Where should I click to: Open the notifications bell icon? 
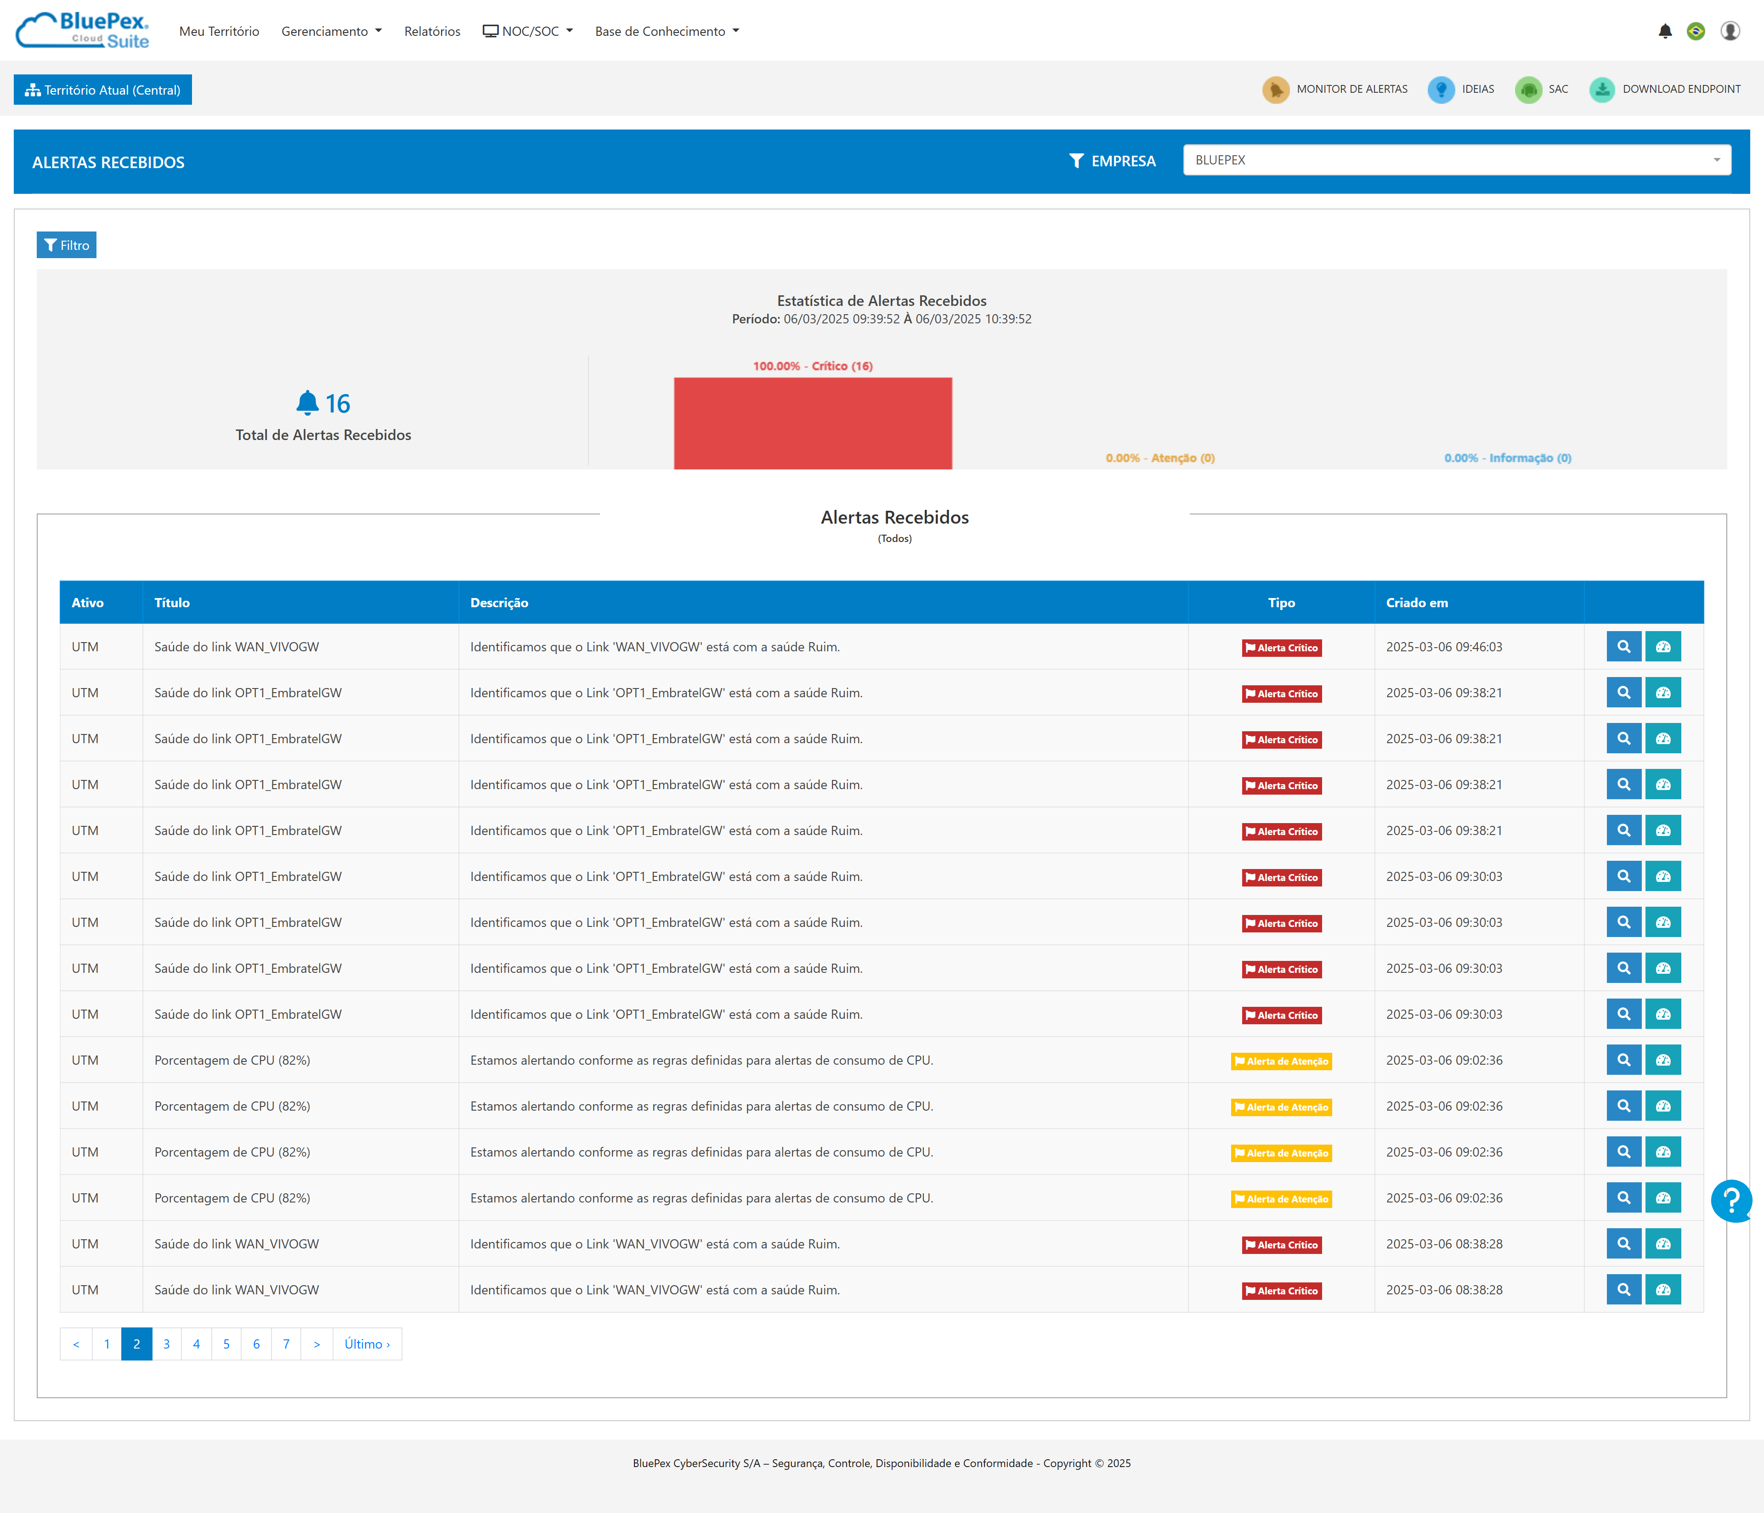coord(1665,32)
